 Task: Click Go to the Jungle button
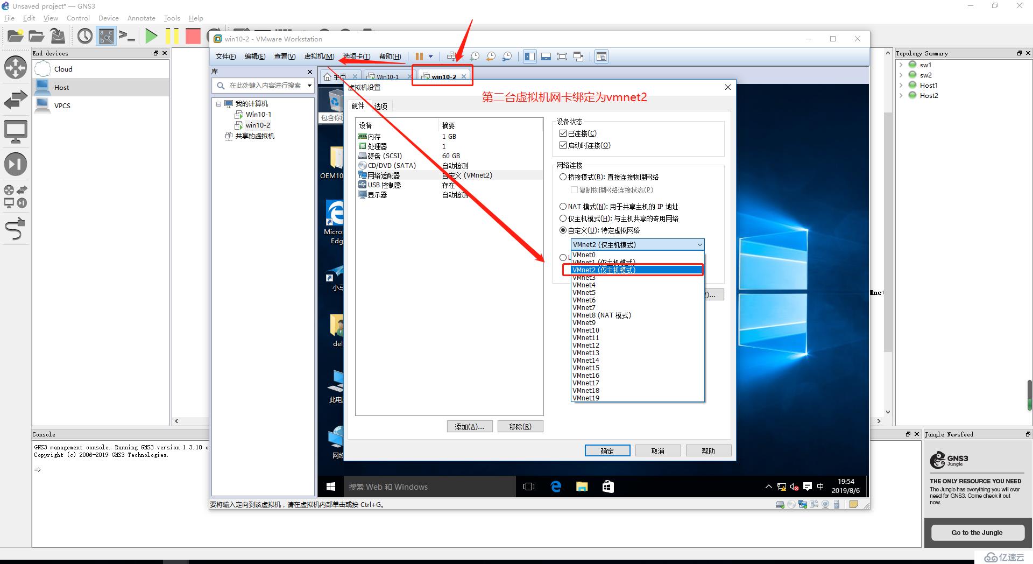pyautogui.click(x=977, y=533)
